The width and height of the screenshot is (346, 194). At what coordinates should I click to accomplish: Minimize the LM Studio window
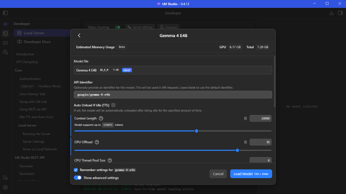coord(315,4)
